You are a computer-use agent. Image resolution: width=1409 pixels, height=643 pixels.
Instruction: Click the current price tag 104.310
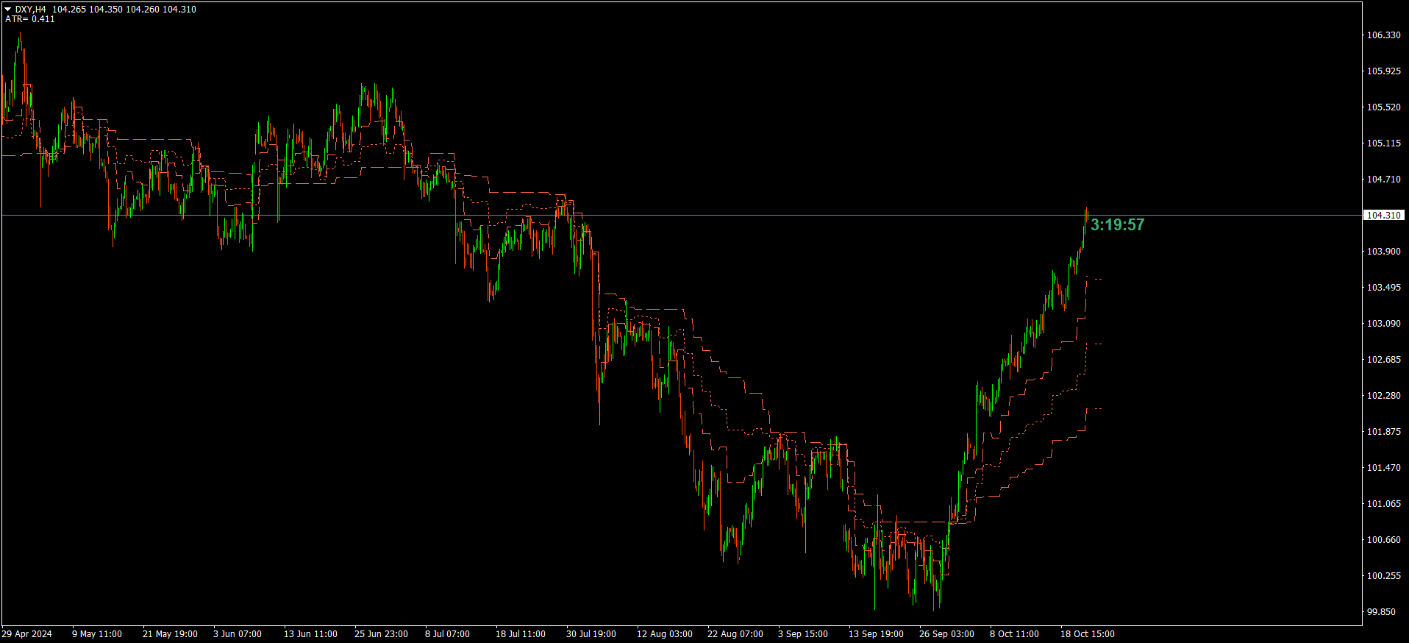(x=1383, y=215)
